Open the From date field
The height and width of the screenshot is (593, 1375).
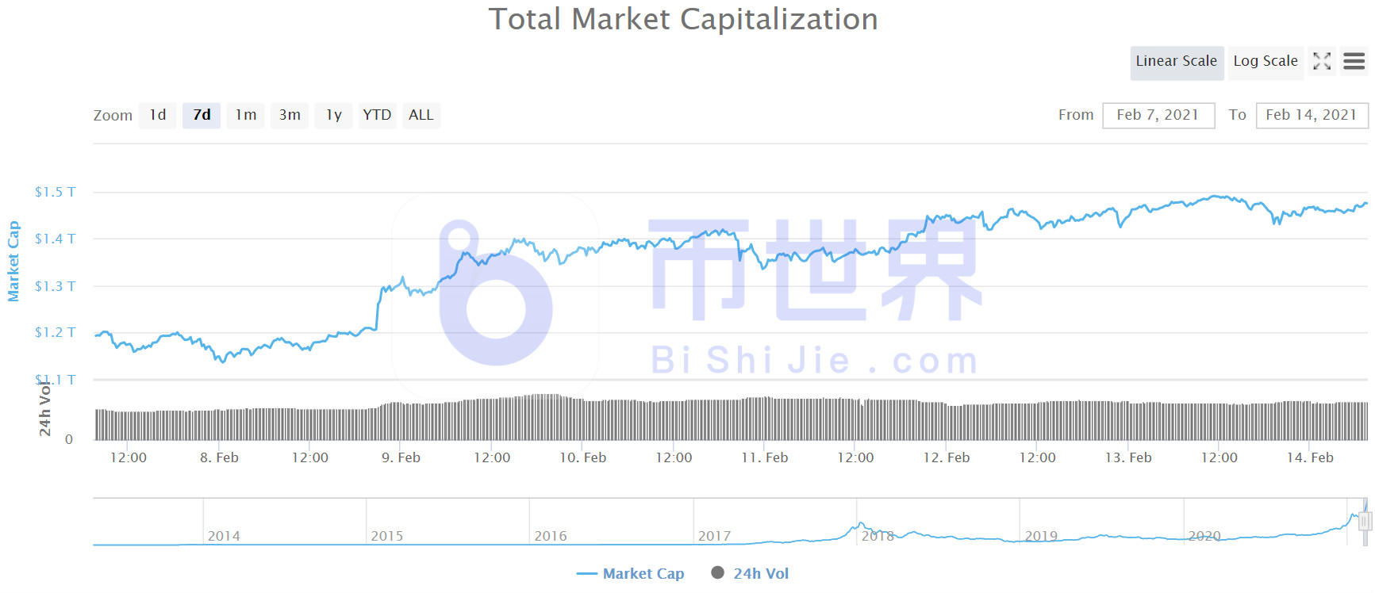point(1158,115)
